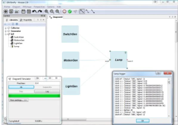Screen dimensions: 178x125
Task: Select Lamp in the IoT library
Action: [x=17, y=46]
